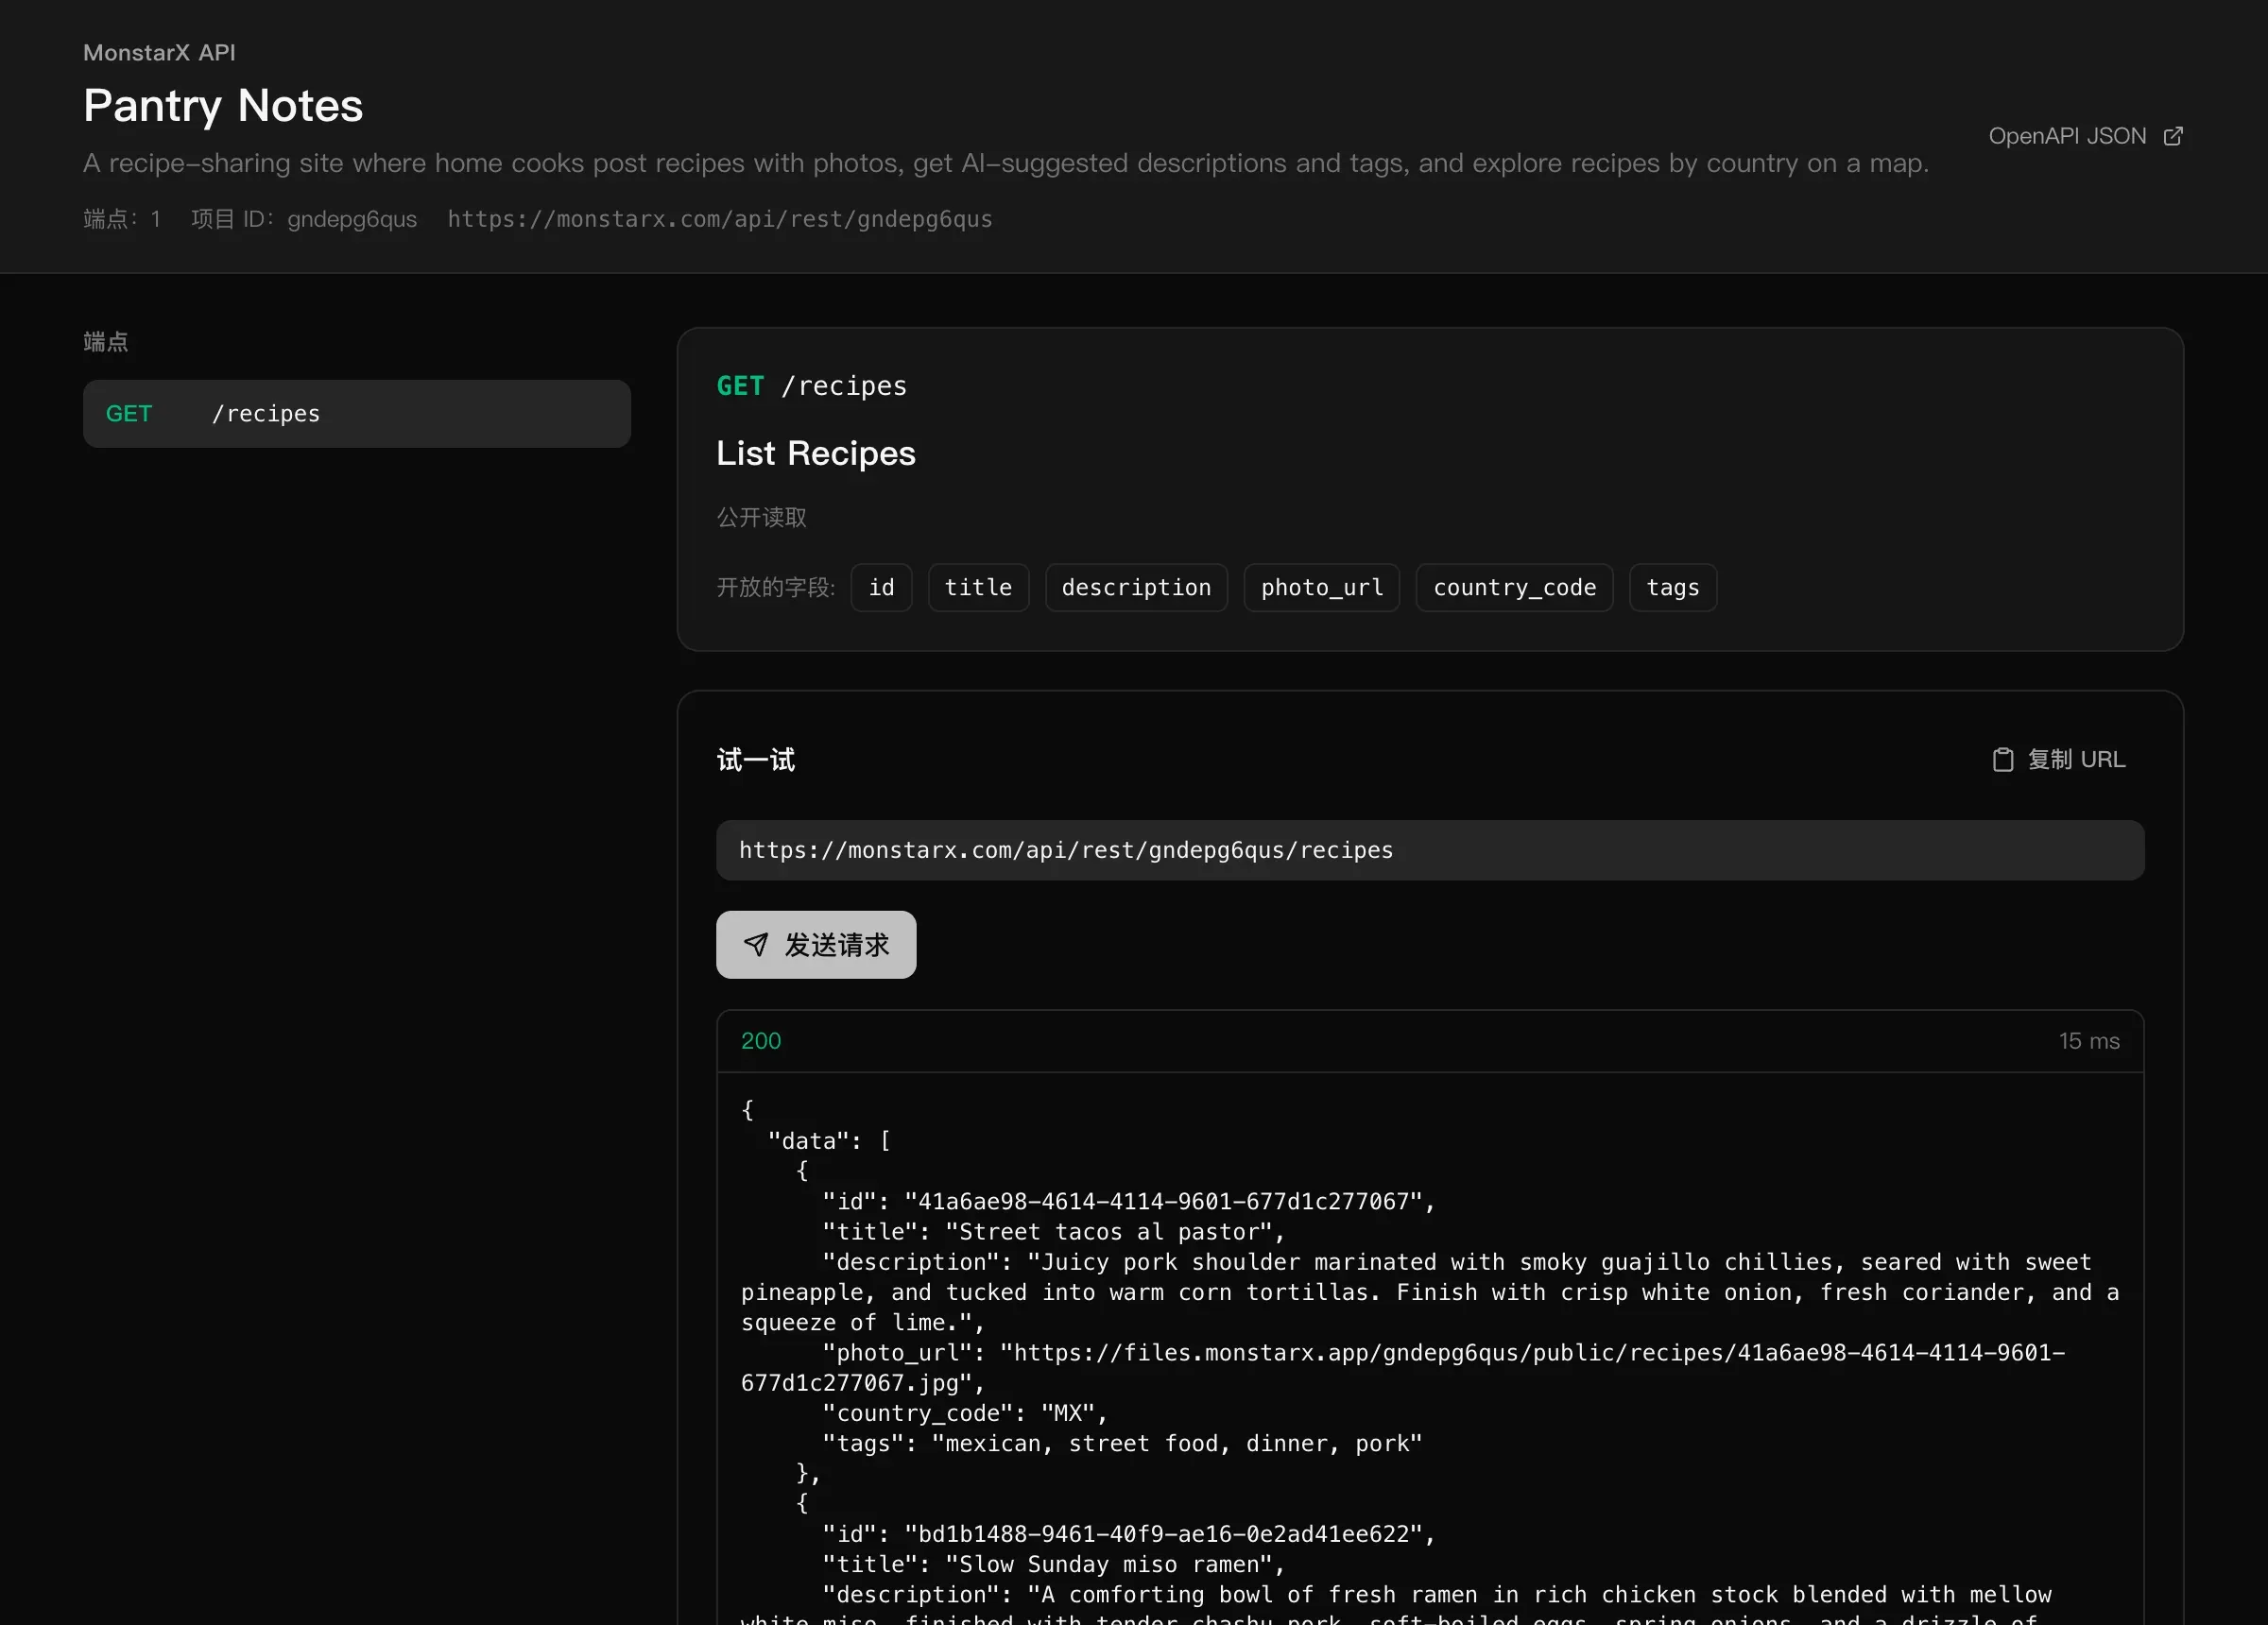Click the tags "mexican, street food" line

coord(1122,1443)
